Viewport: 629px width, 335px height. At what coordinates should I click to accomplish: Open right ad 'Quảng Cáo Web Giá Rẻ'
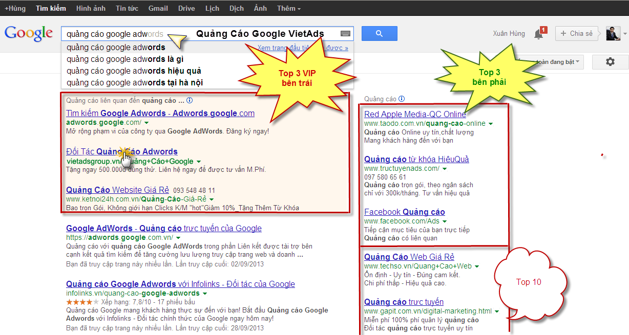409,257
